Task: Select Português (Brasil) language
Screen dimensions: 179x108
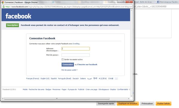Action: [x=65, y=78]
